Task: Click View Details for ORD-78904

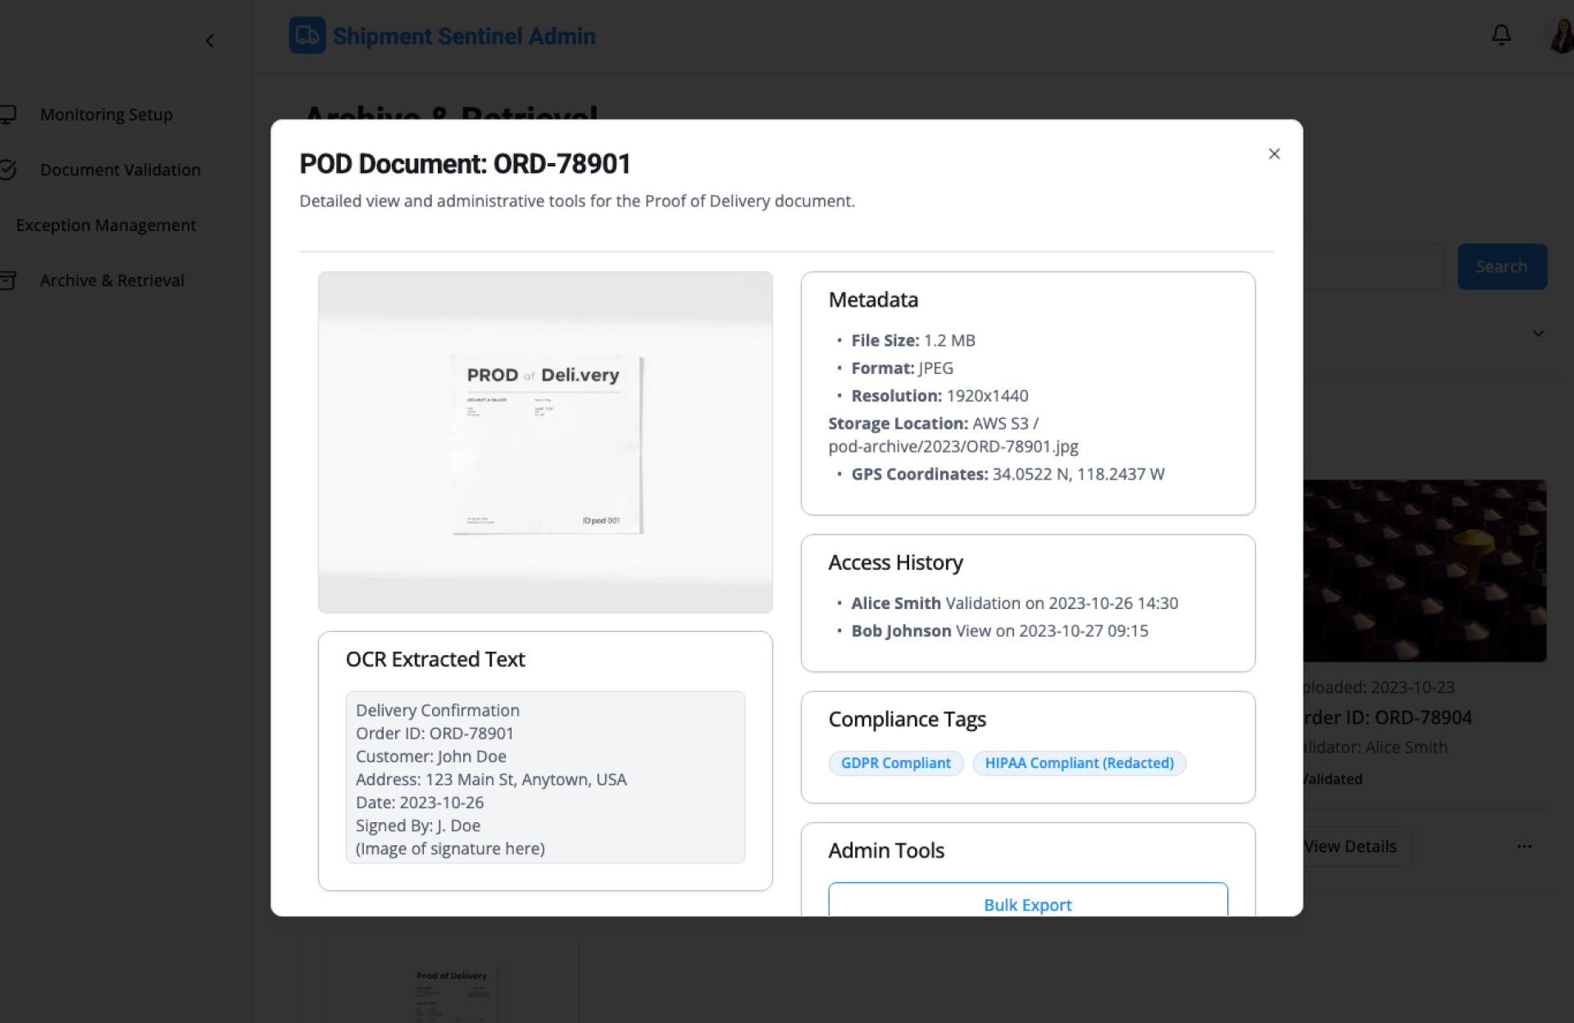Action: click(x=1351, y=847)
